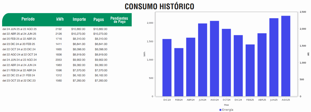
Task: Click the Período column header
Action: click(x=28, y=19)
